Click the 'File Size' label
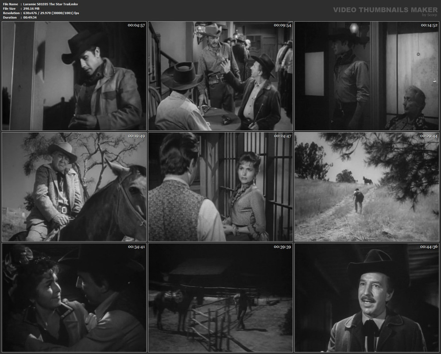 (9, 9)
